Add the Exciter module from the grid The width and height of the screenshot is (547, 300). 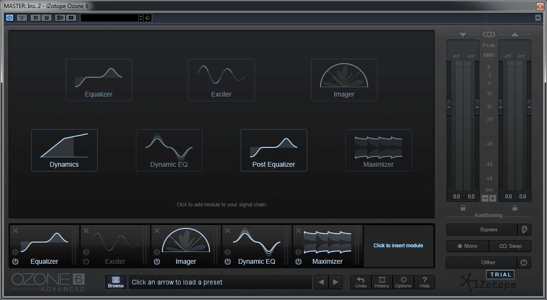[x=221, y=80]
